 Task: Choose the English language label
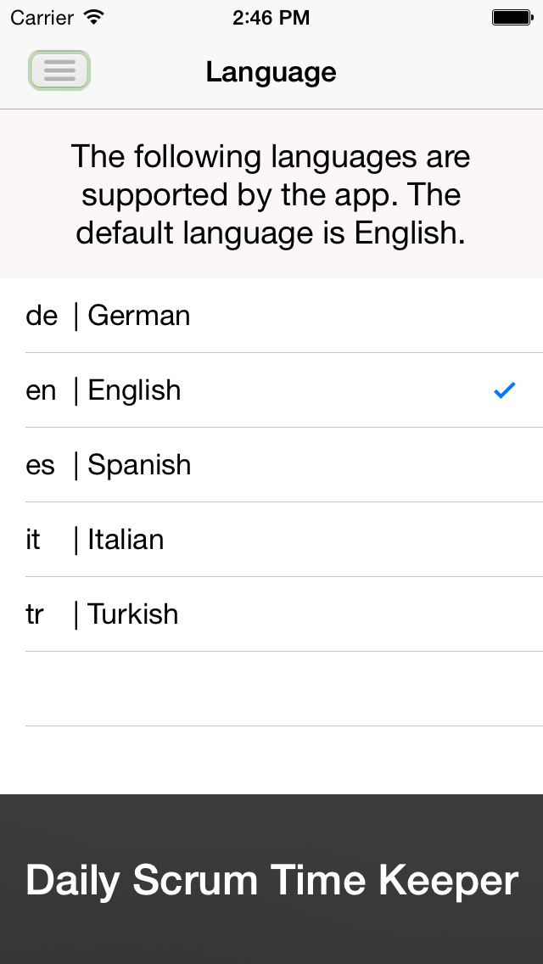tap(134, 390)
